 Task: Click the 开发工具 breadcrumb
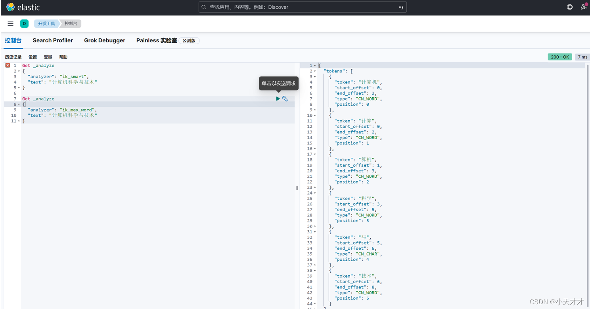pos(46,24)
